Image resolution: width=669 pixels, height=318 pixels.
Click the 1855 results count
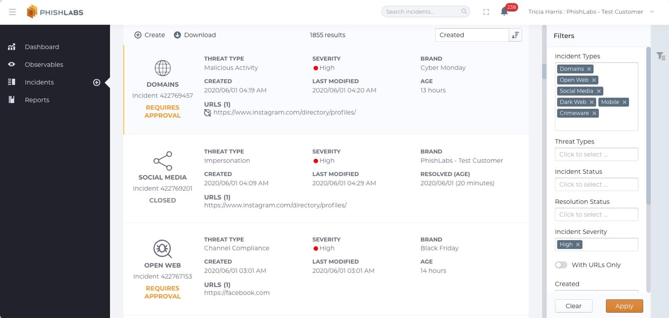(x=328, y=35)
